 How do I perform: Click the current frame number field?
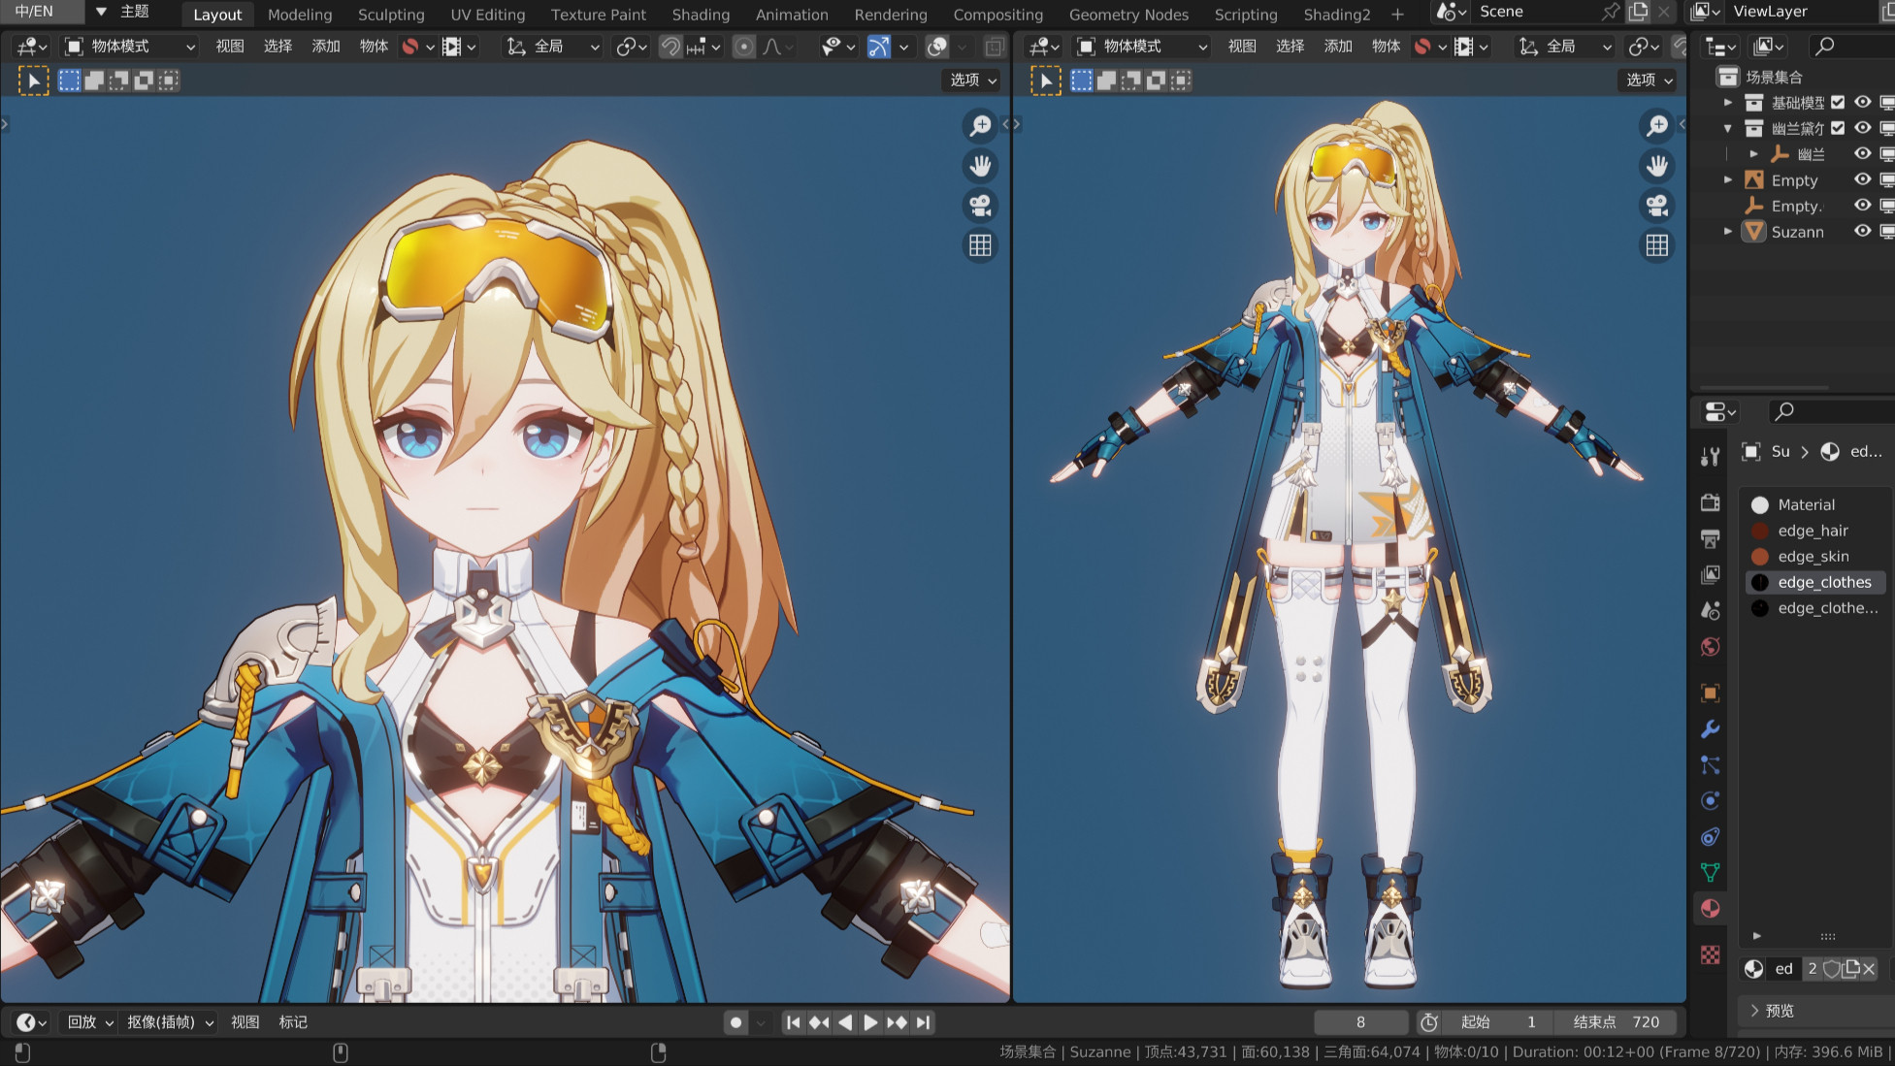[x=1359, y=1022]
